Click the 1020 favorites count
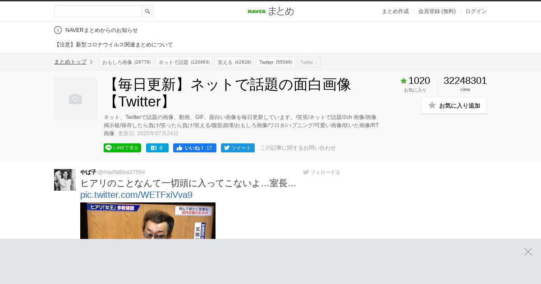 point(419,81)
